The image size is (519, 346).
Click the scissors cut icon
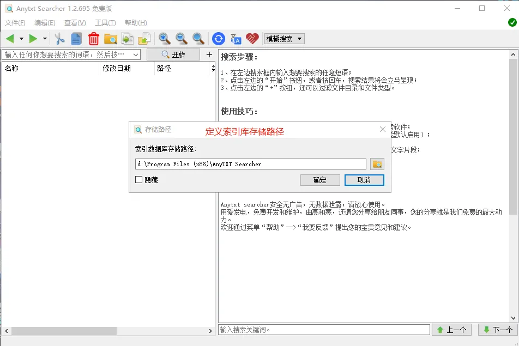click(x=59, y=39)
